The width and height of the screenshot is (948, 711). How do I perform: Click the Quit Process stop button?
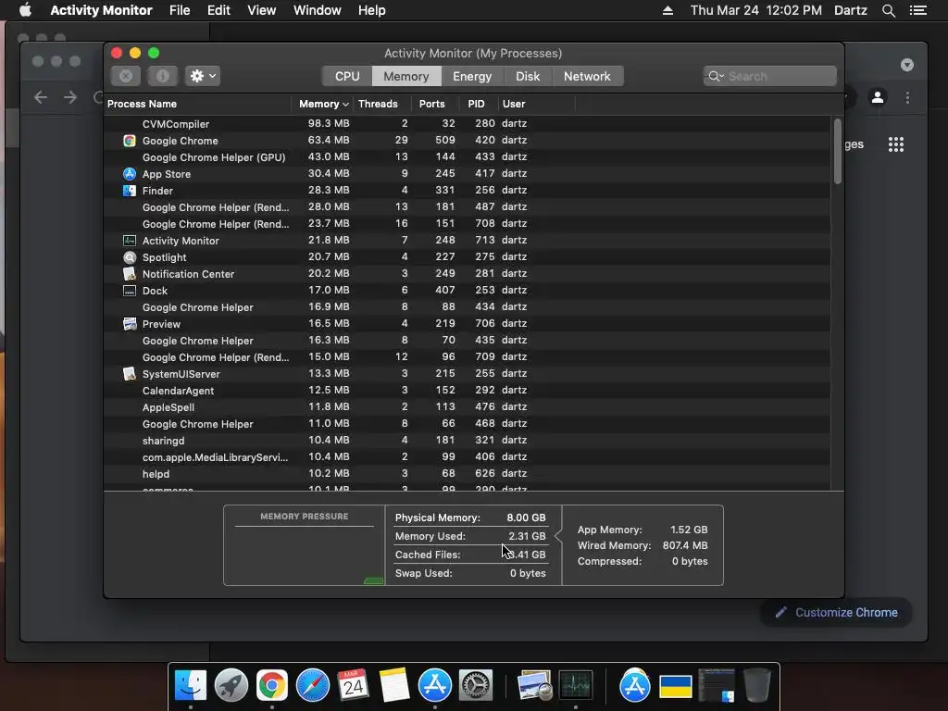126,76
